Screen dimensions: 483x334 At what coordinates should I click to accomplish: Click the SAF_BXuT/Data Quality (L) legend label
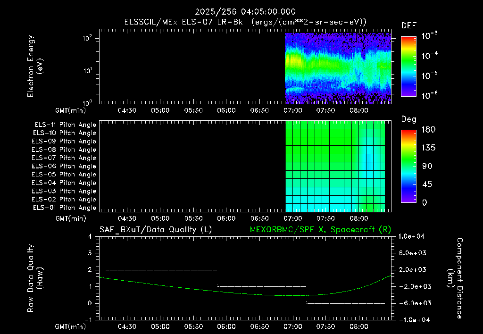coord(156,230)
